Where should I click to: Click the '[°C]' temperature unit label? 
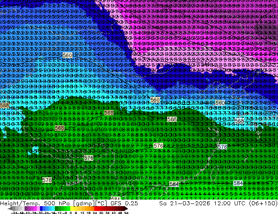tap(101, 204)
